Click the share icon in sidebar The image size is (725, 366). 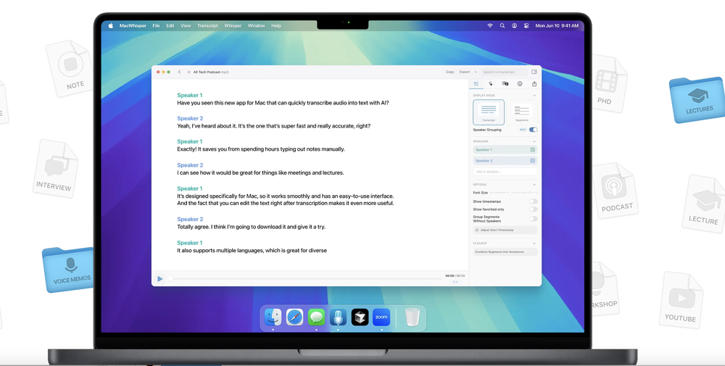click(x=534, y=83)
